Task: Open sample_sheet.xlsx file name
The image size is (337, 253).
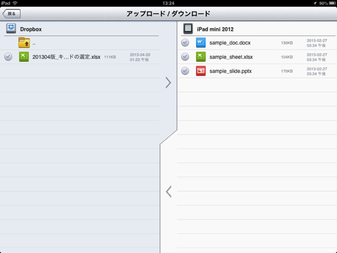Action: (231, 57)
